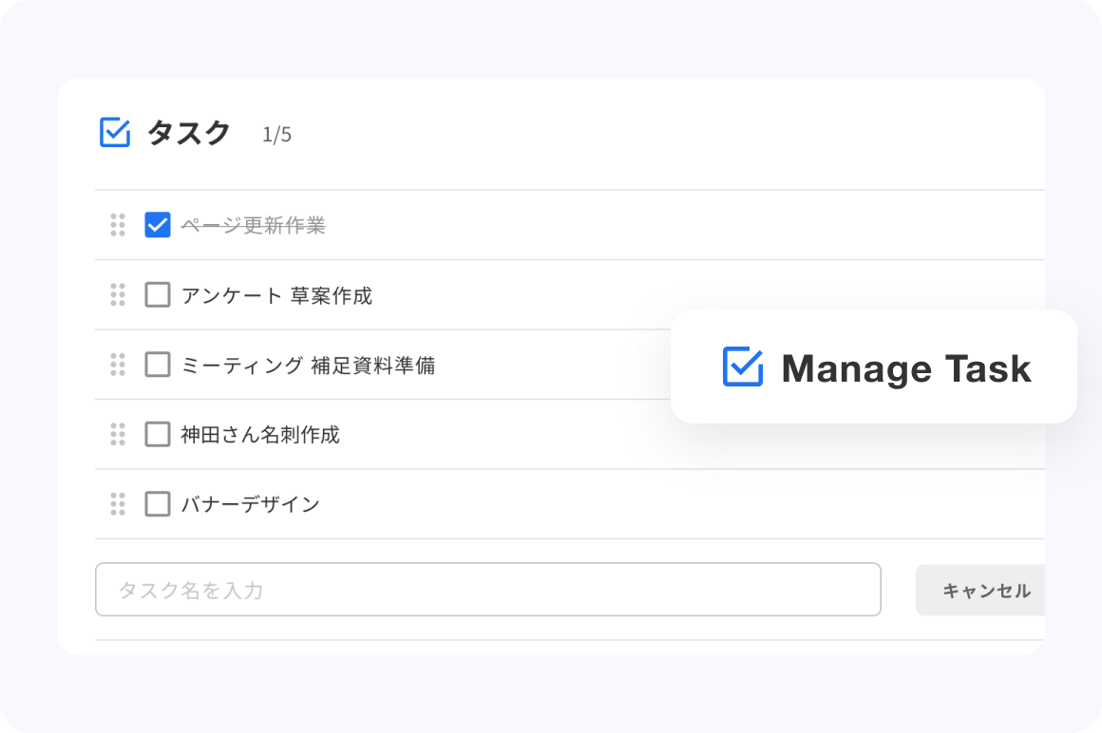The height and width of the screenshot is (733, 1102).
Task: Tick the 神田さん名刺作成 checkbox
Action: click(158, 435)
